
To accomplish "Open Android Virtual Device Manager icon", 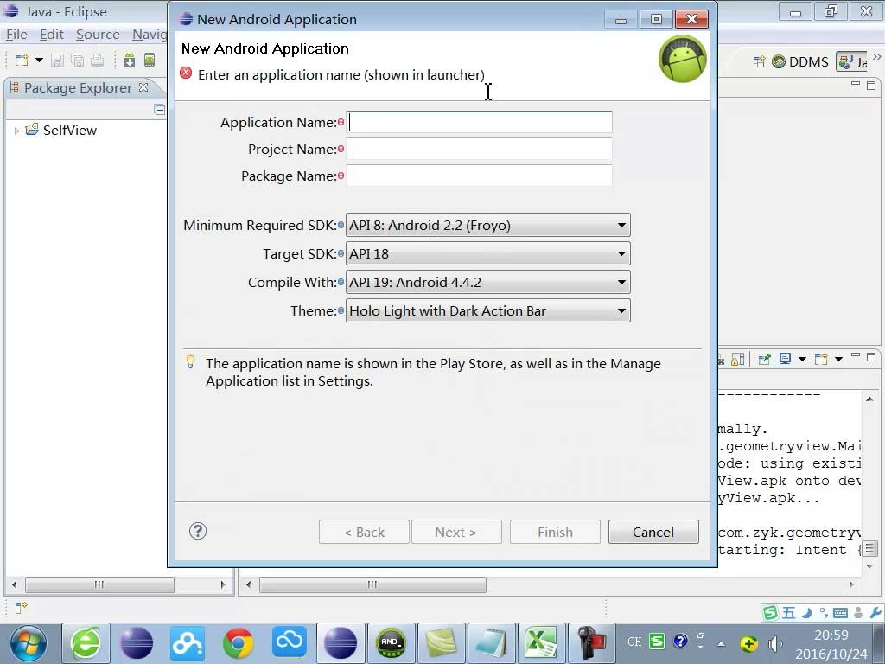I will [150, 60].
